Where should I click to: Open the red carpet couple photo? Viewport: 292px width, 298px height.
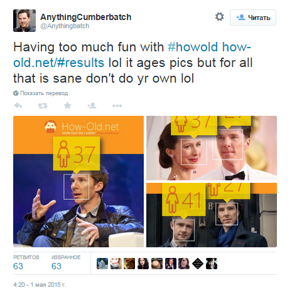212,148
